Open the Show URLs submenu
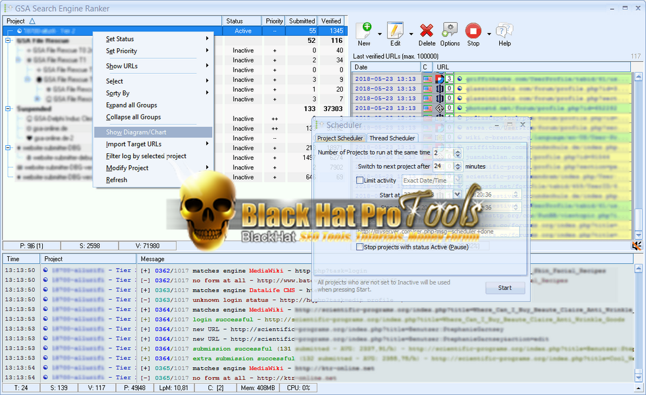Image resolution: width=646 pixels, height=395 pixels. [x=153, y=66]
